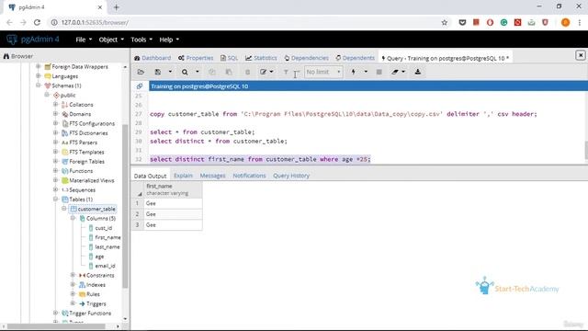588x331 pixels.
Task: Collapse the Schemas (1) node
Action: [x=39, y=86]
